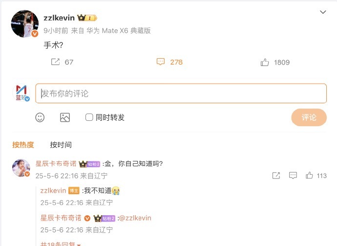Open the zzlkevin username at post top
337x246 pixels.
[x=59, y=18]
